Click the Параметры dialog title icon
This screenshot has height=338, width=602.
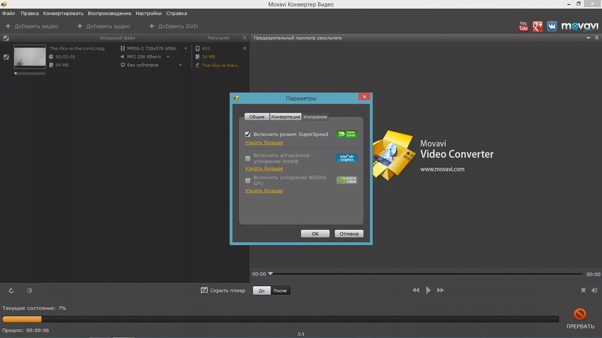(236, 98)
